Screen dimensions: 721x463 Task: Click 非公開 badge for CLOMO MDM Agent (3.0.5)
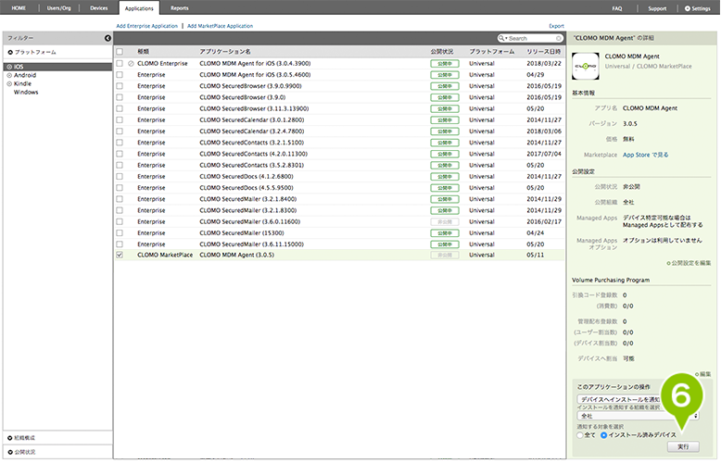tap(444, 255)
